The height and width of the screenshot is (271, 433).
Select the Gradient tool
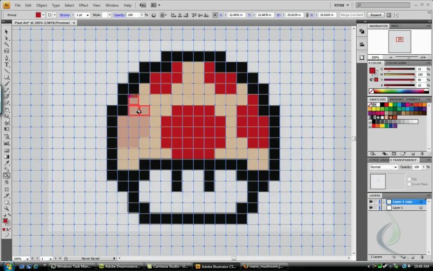[6, 157]
